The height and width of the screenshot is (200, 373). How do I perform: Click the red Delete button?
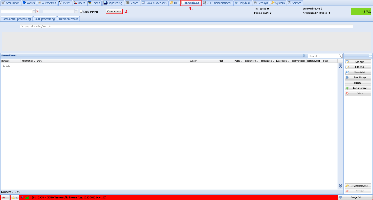pyautogui.click(x=358, y=93)
